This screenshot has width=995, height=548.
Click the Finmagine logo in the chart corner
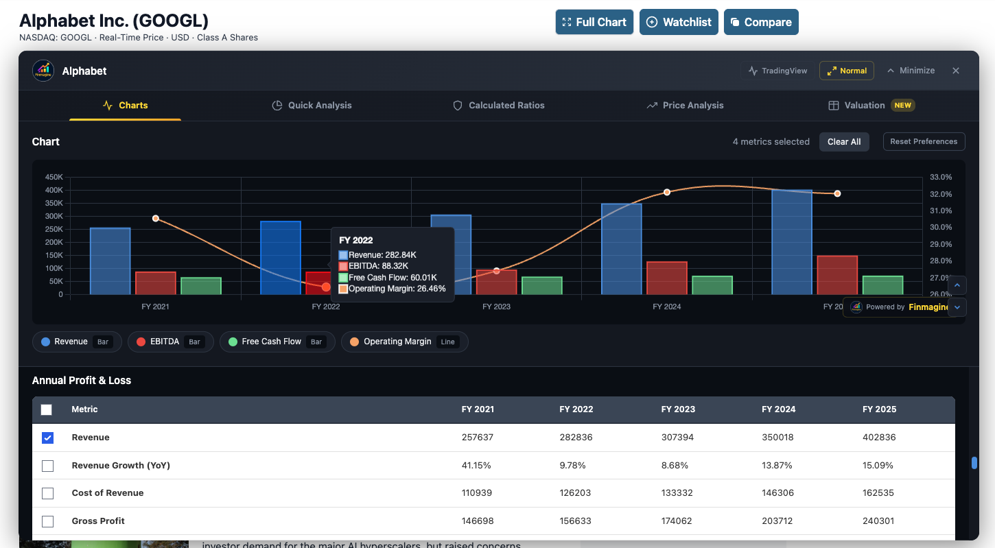pos(856,307)
